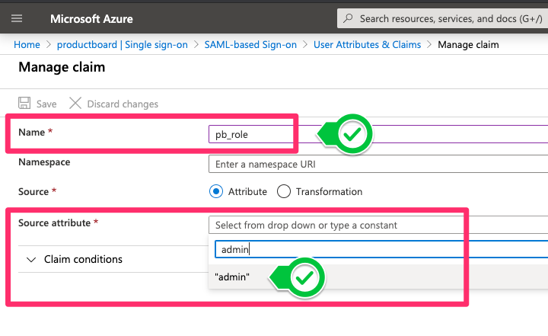This screenshot has width=548, height=336.
Task: Focus the Search resources, services, docs box
Action: pos(449,18)
